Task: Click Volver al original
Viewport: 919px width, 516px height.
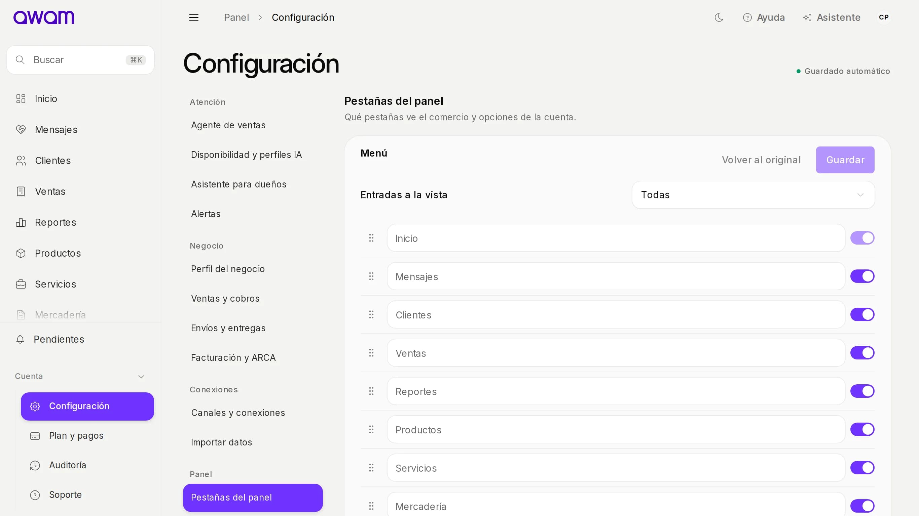Action: [x=761, y=160]
